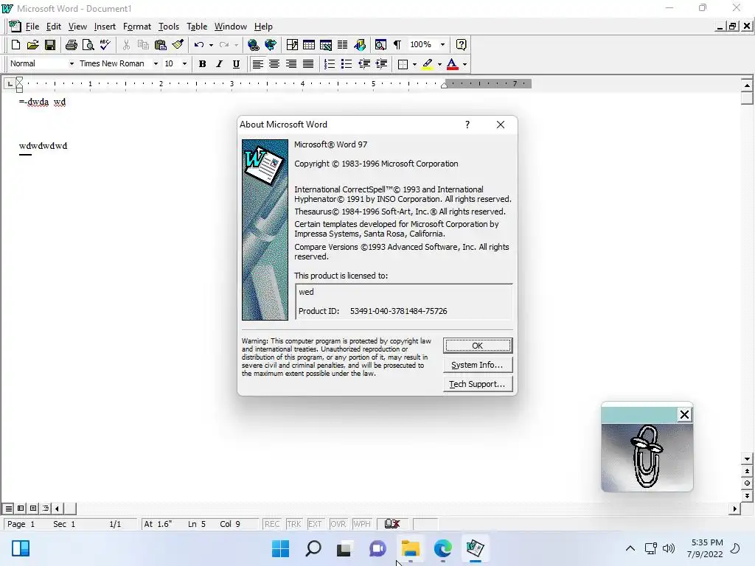Dismiss the Clippy assistant window
755x566 pixels.
tap(684, 414)
